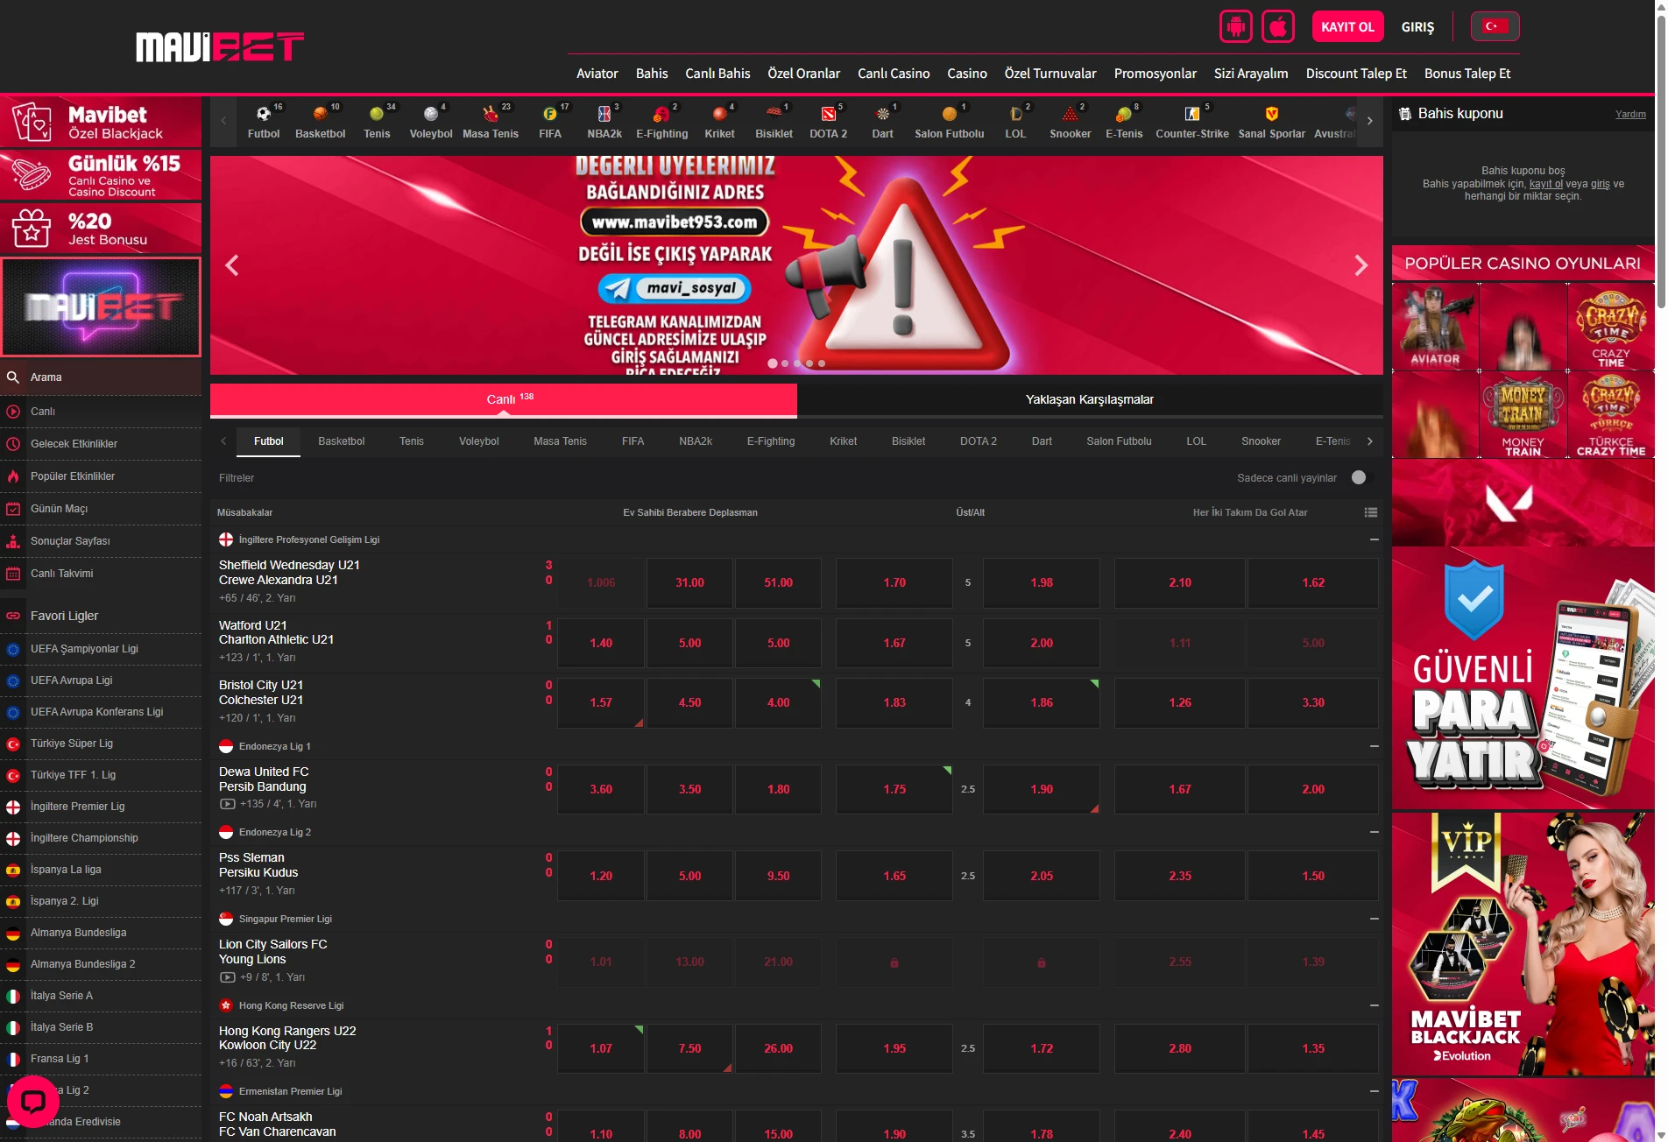The height and width of the screenshot is (1142, 1668).
Task: Open the Money Train casino game thumbnail
Action: tap(1523, 415)
